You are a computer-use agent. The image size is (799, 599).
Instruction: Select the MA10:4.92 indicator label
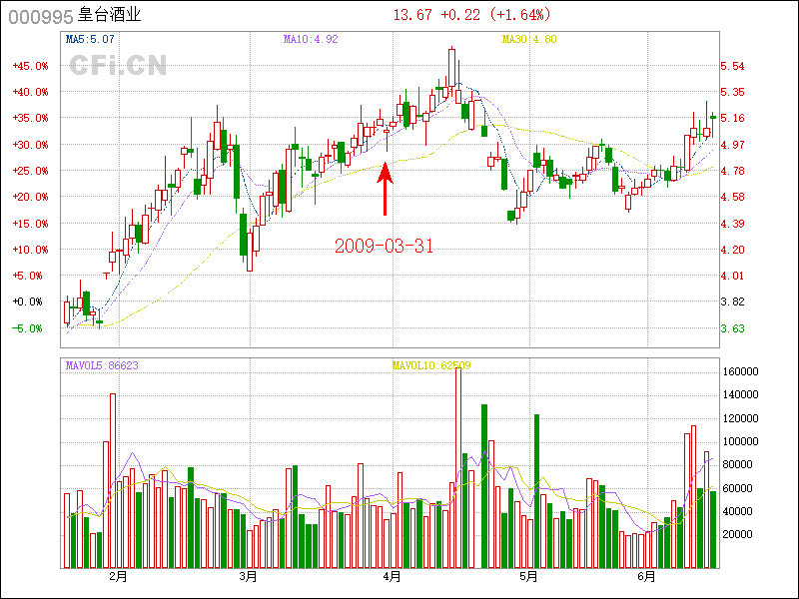coord(311,39)
